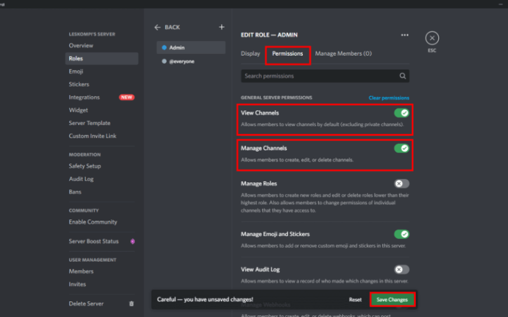This screenshot has height=317, width=508.
Task: Click the gray @everyone role color dot
Action: pos(164,61)
